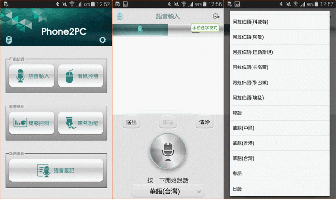
Task: Open 語音輸入 voice input feature
Action: (x=31, y=76)
